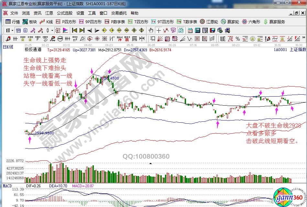307x207 pixels.
Task: Expand the candlestick style dropdown arrow
Action: point(52,30)
